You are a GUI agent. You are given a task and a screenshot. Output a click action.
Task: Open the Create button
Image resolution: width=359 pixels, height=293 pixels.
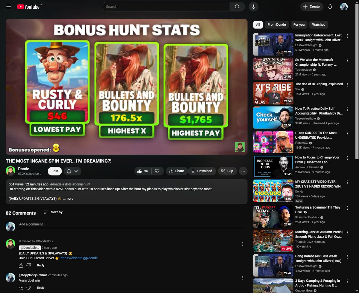coord(312,7)
